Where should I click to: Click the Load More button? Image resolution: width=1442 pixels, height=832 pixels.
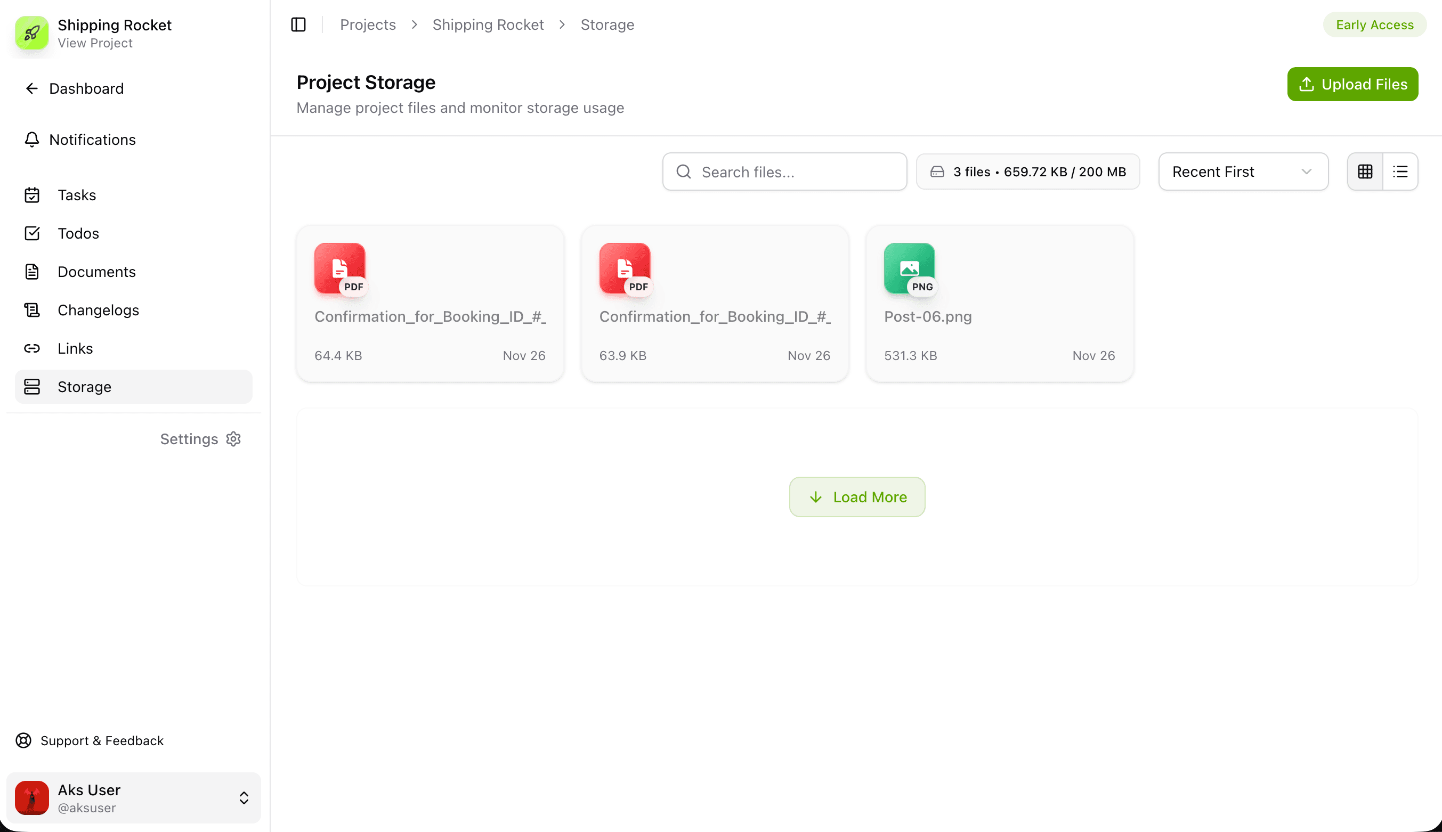[x=857, y=497]
